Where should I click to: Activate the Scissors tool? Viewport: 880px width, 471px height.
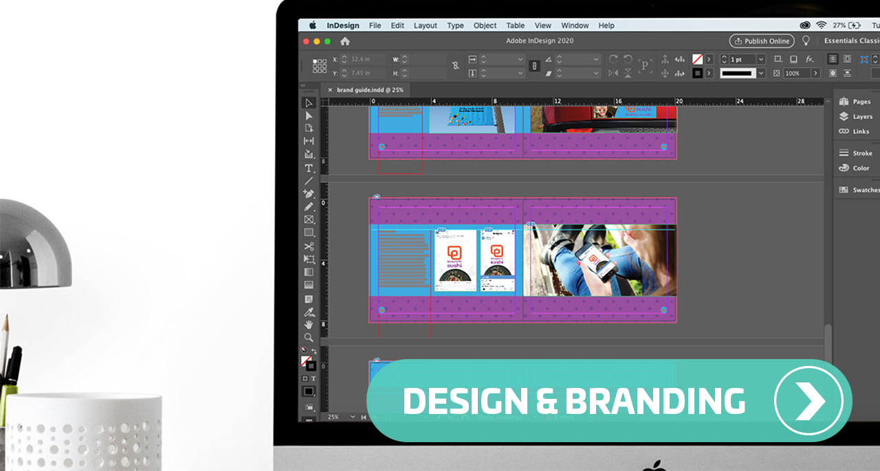click(x=309, y=246)
